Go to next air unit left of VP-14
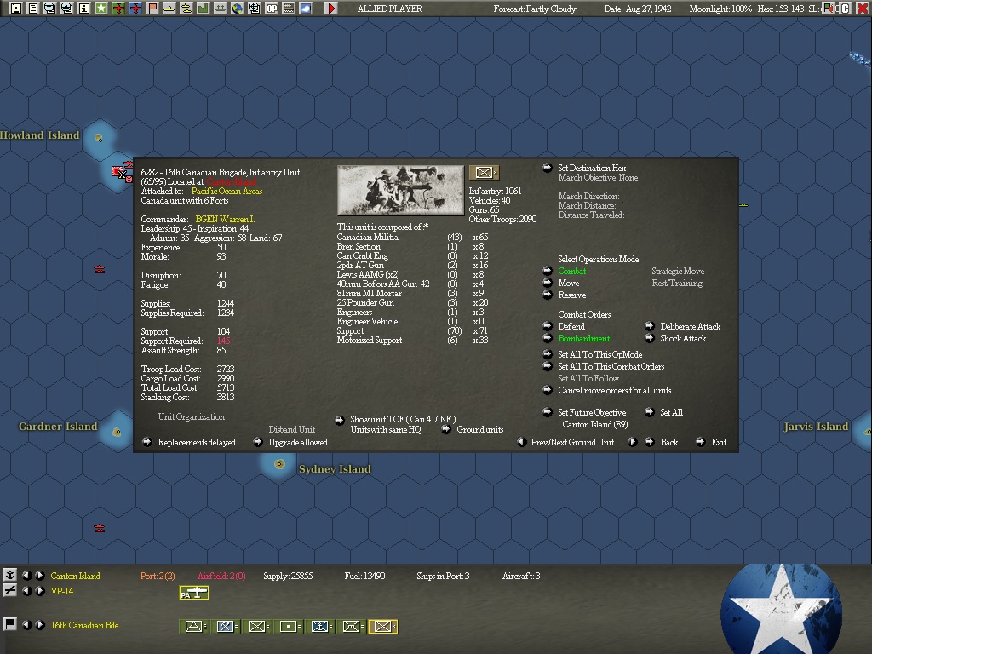This screenshot has height=654, width=981. click(39, 590)
